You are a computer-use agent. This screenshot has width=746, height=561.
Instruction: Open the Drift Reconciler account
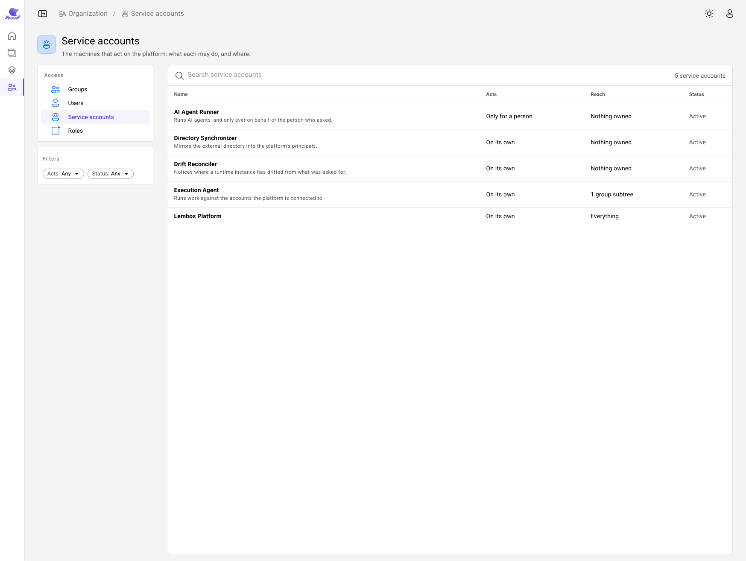pyautogui.click(x=450, y=168)
